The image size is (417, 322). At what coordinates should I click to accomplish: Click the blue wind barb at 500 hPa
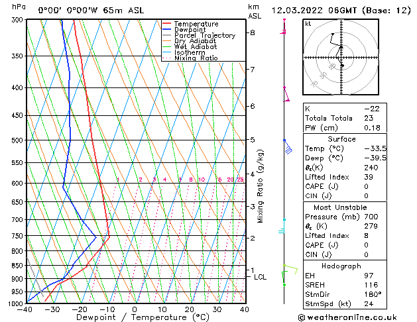point(288,146)
